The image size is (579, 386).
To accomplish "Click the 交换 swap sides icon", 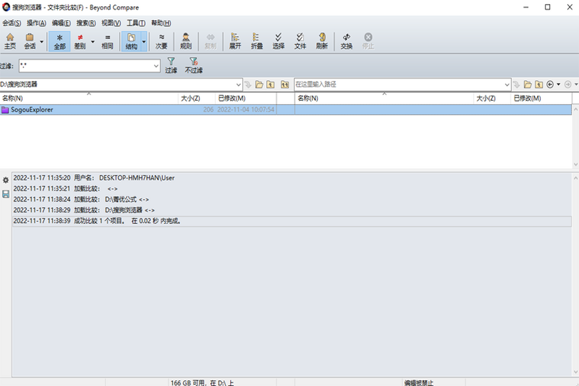I will point(346,41).
